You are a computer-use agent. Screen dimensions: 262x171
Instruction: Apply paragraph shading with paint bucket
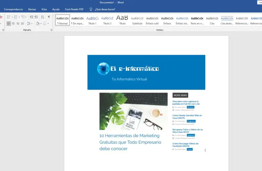[37, 24]
